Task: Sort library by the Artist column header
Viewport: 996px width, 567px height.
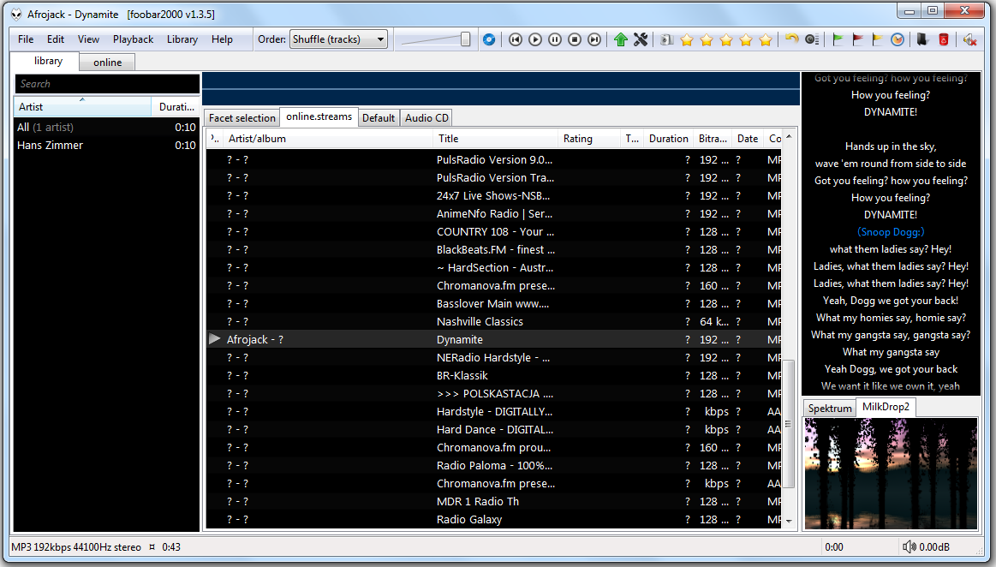Action: point(82,107)
